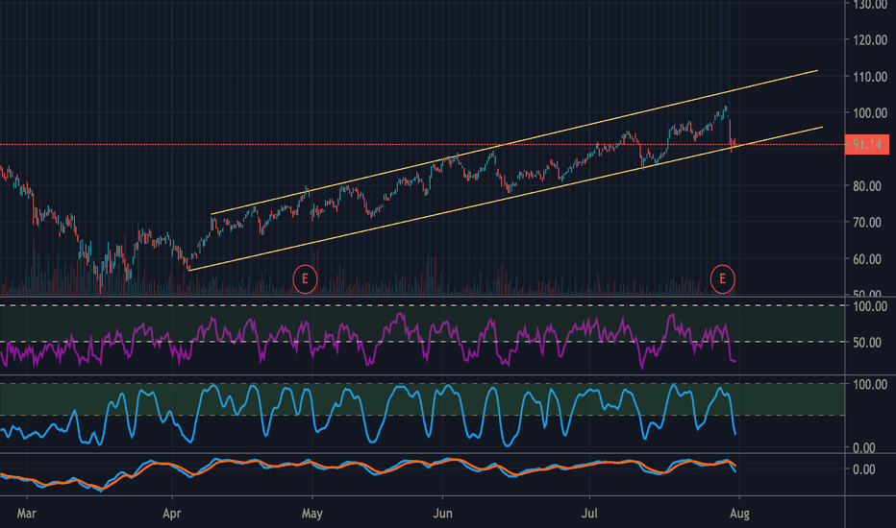Click the 80.00 price axis label
This screenshot has height=528, width=896.
coord(867,186)
